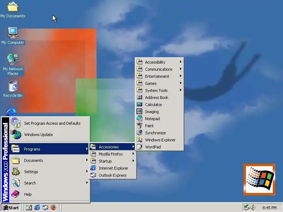The width and height of the screenshot is (283, 212).
Task: Open Mozilla Firefox folder in Programs
Action: tap(112, 154)
